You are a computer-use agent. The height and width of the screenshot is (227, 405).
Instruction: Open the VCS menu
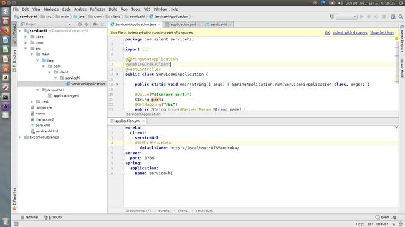147,9
